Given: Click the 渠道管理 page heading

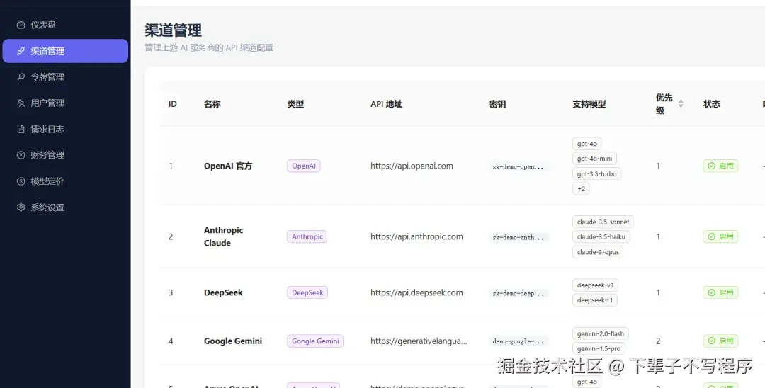Looking at the screenshot, I should point(174,30).
